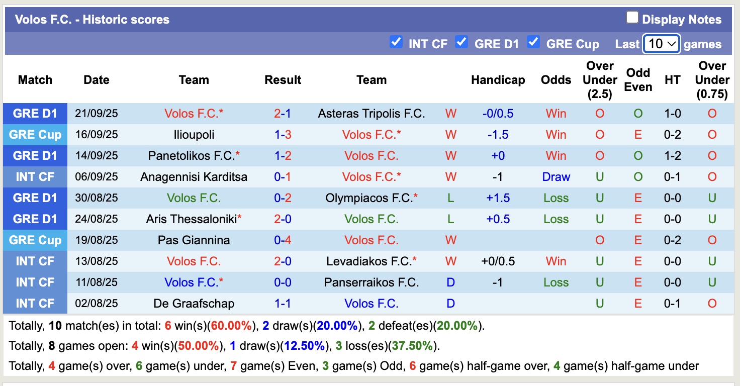Click the Panserraikos F.C. team name
This screenshot has height=386, width=741.
pyautogui.click(x=371, y=282)
